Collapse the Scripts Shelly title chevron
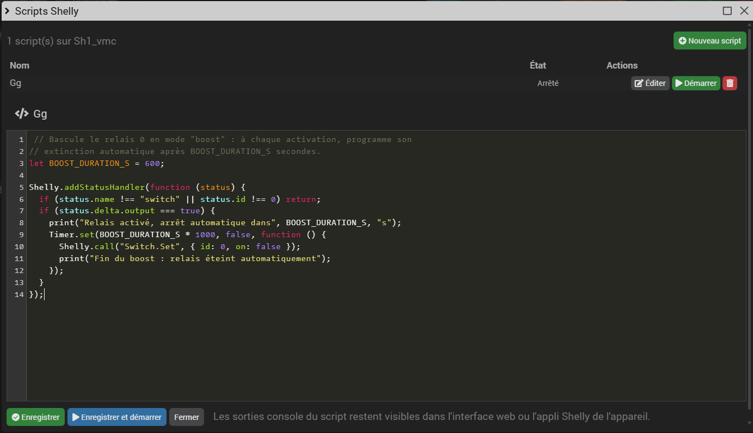Screen dimensions: 753x433 pyautogui.click(x=8, y=11)
